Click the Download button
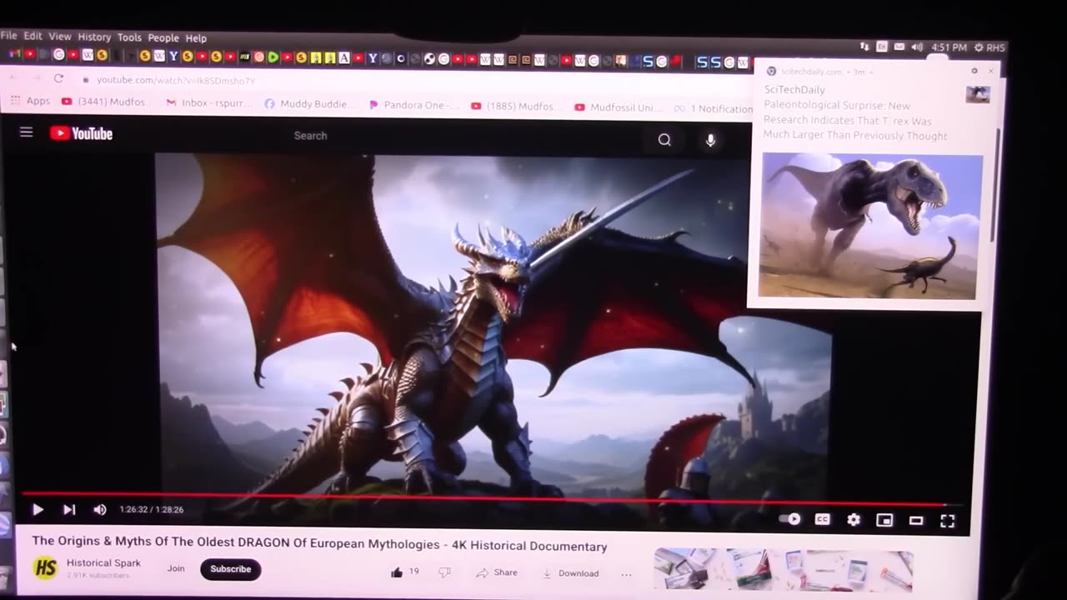The image size is (1067, 600). (571, 573)
